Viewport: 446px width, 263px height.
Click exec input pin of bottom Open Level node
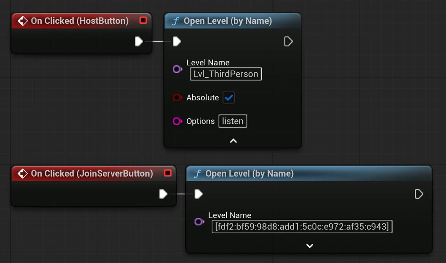199,194
